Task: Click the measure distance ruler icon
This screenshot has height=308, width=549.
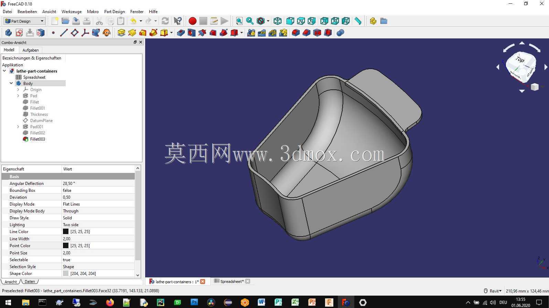Action: pos(358,21)
